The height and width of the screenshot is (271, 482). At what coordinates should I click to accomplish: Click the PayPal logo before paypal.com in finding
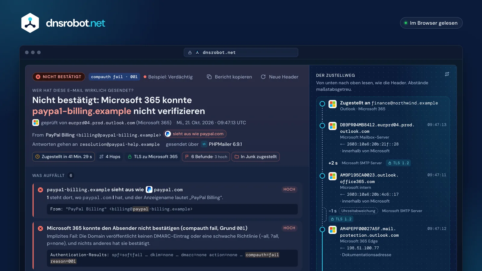[x=149, y=189]
